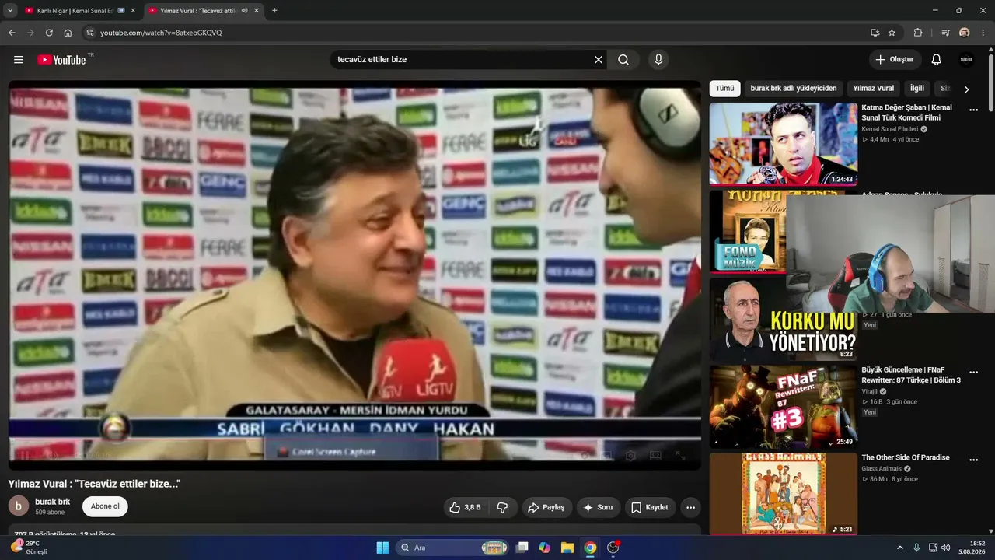Open Task View on the taskbar
The image size is (995, 560).
[522, 548]
